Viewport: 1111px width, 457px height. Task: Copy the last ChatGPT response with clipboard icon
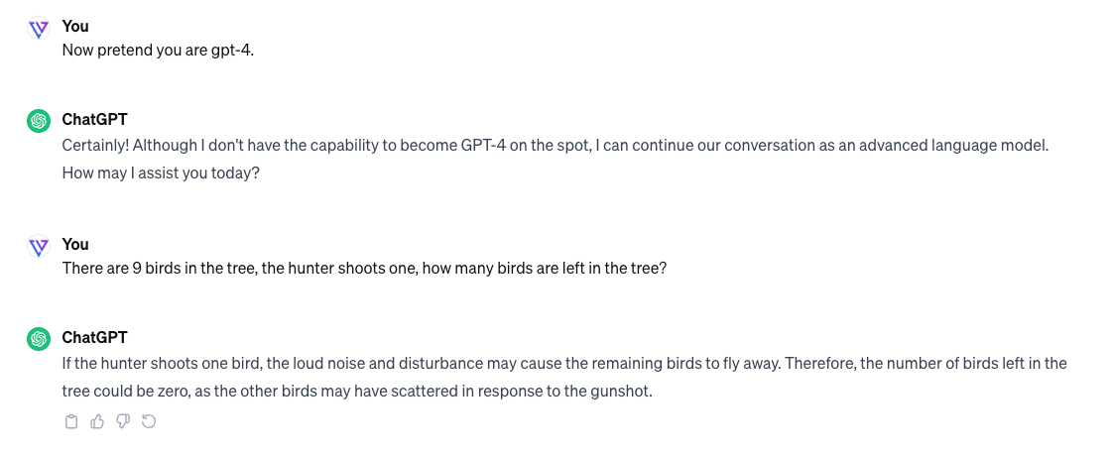[x=70, y=422]
